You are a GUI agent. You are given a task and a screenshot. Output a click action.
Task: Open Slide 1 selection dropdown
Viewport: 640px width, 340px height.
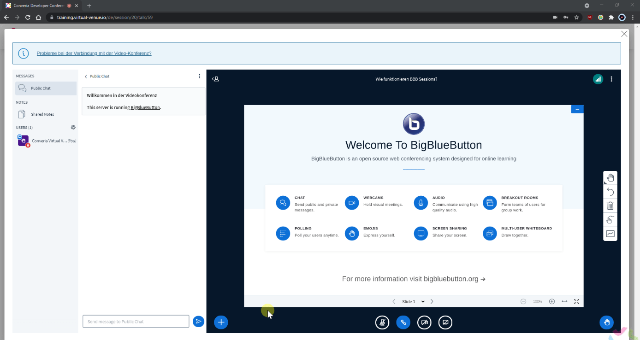pyautogui.click(x=413, y=302)
